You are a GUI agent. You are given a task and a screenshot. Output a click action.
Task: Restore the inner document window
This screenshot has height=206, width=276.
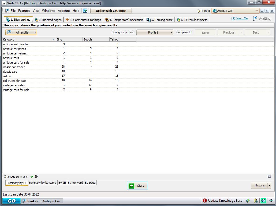tap(267, 11)
